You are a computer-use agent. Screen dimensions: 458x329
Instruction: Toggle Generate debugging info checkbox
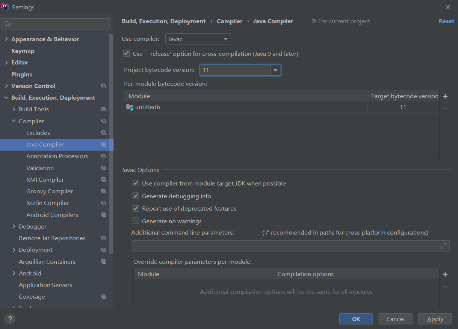136,196
